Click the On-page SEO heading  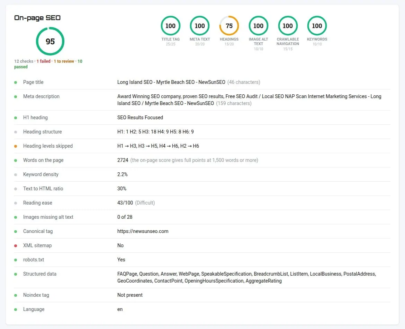point(37,18)
